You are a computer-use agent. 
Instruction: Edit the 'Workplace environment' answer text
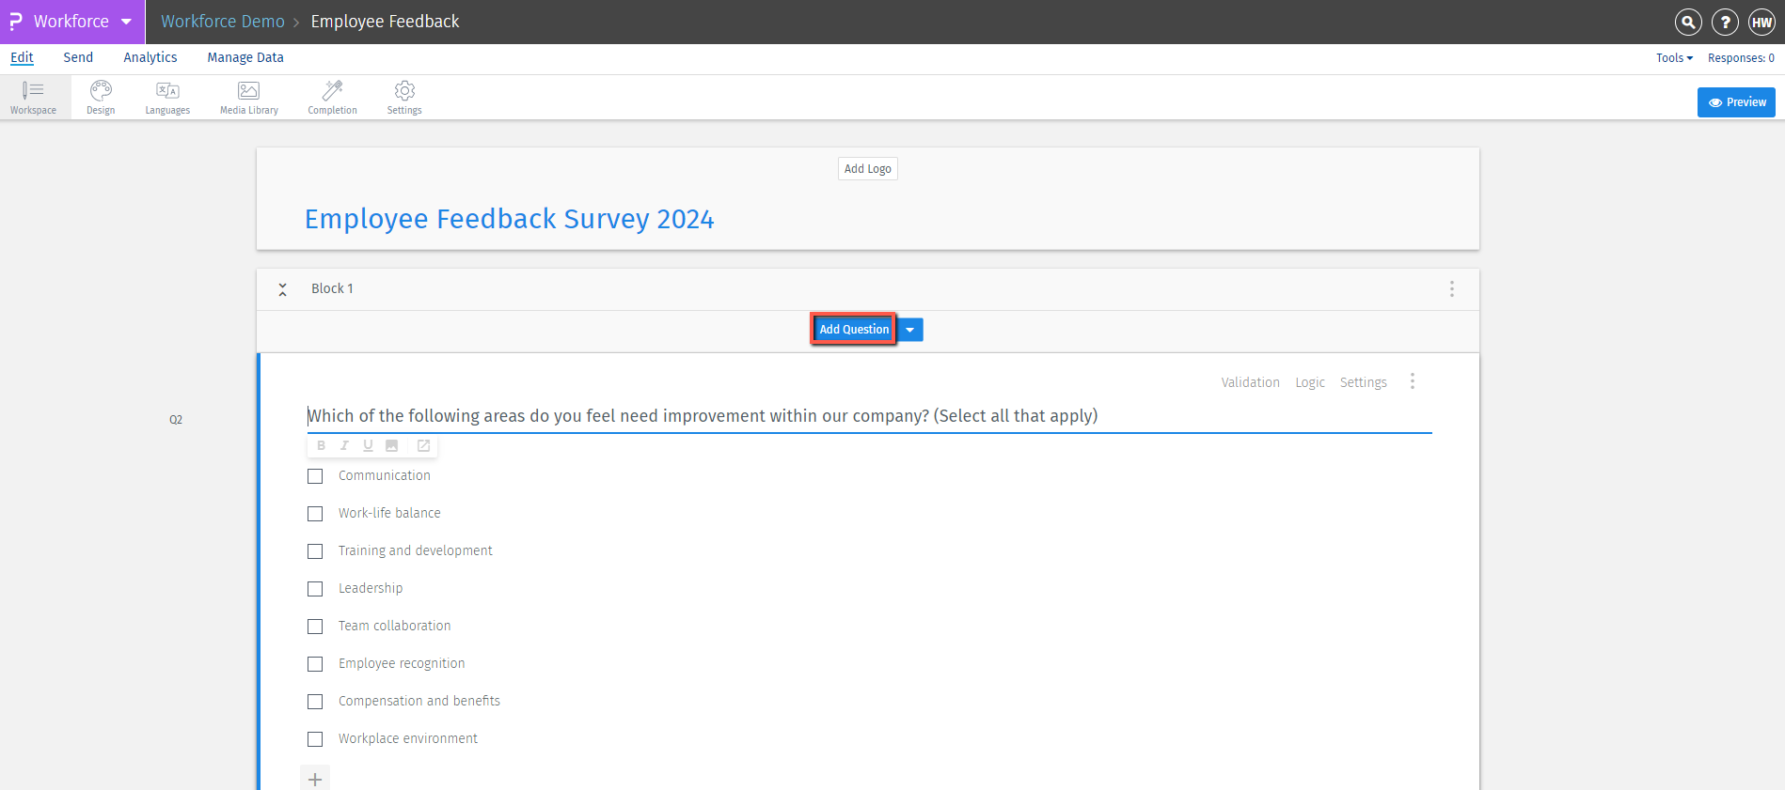[x=408, y=738]
